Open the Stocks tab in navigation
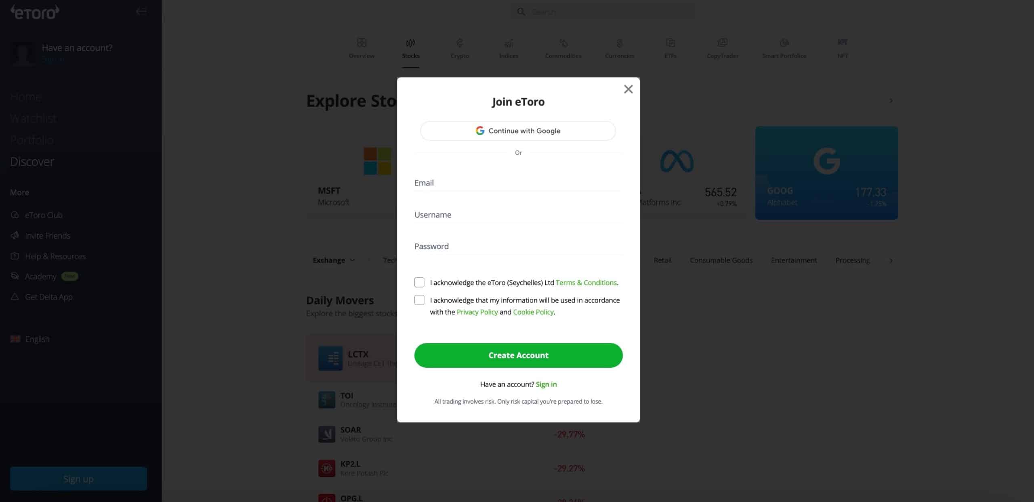 (411, 49)
